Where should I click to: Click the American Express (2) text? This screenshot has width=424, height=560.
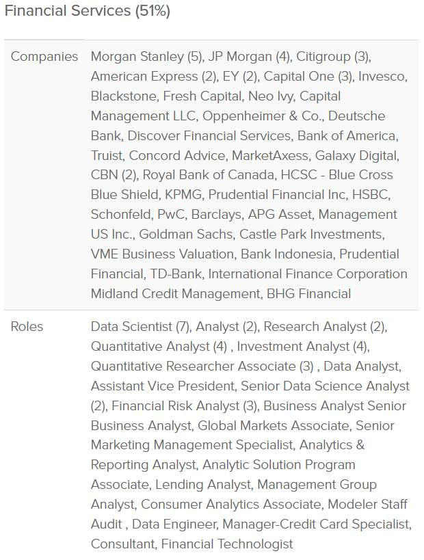click(x=154, y=77)
